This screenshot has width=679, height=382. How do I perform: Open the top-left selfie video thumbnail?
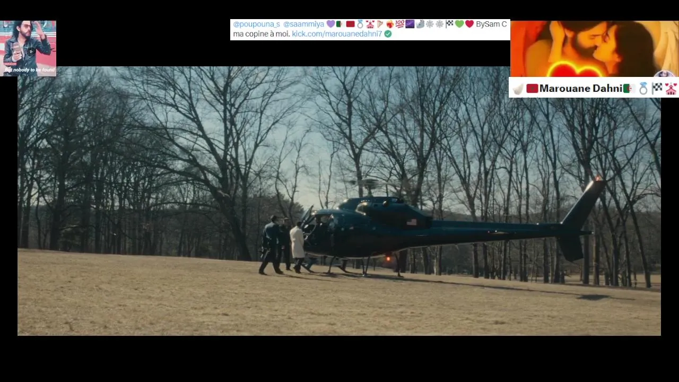coord(28,48)
